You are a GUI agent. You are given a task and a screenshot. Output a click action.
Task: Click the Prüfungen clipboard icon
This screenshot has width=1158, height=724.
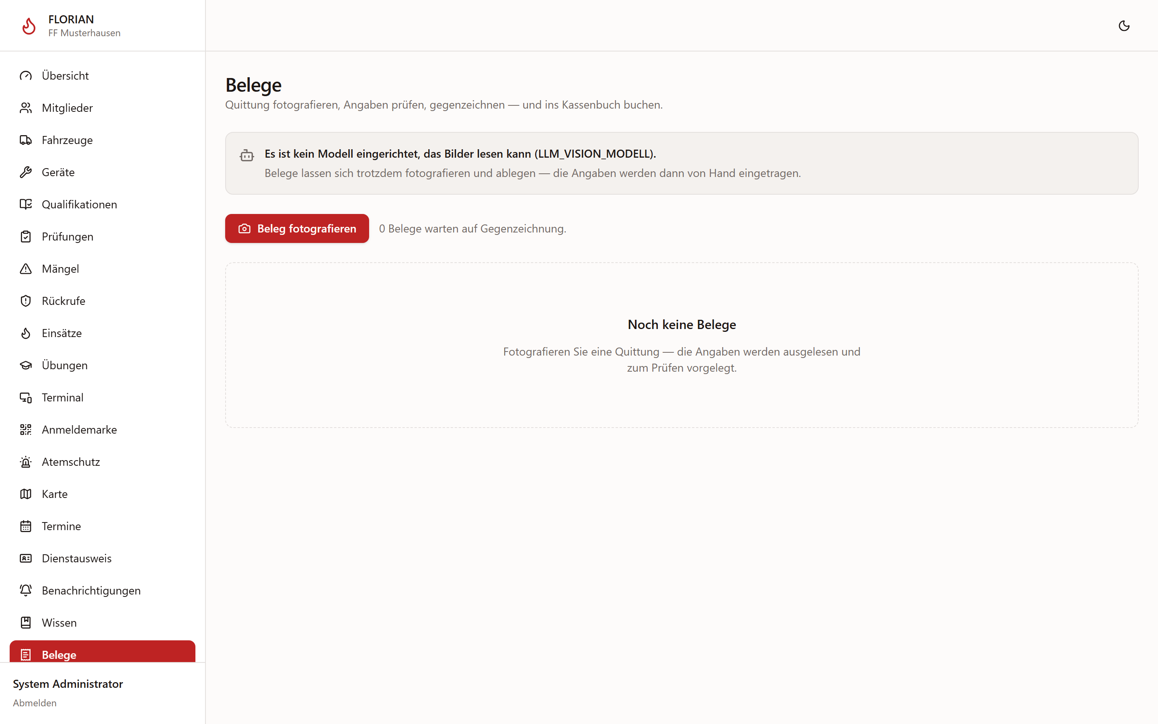tap(26, 237)
